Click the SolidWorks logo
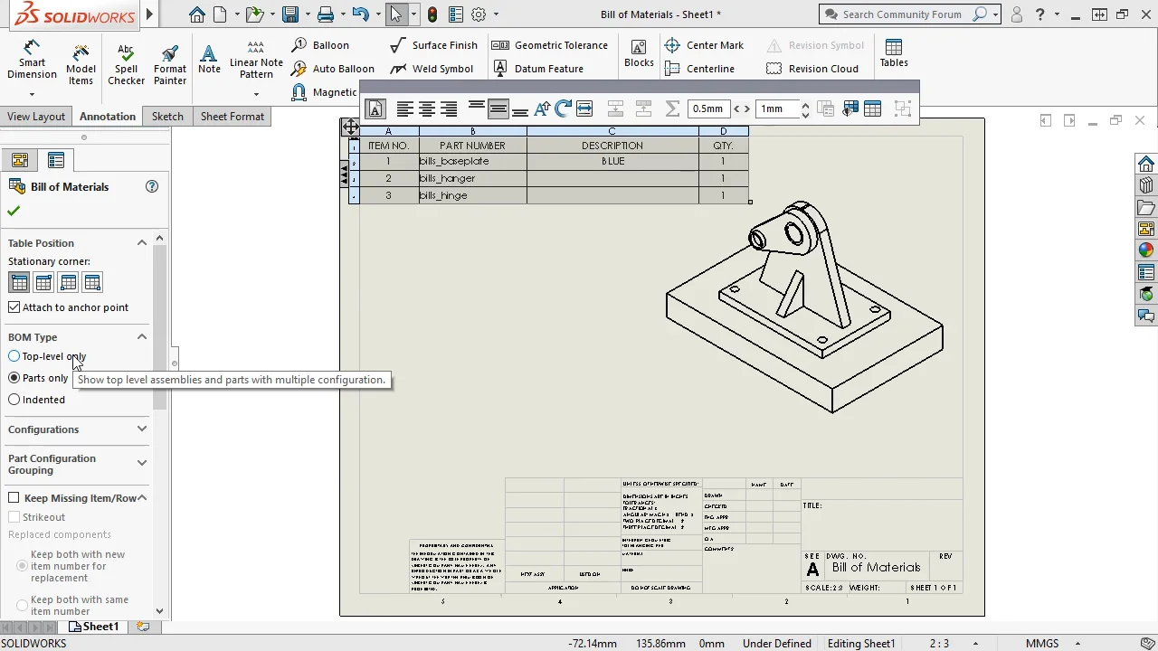 (x=75, y=14)
